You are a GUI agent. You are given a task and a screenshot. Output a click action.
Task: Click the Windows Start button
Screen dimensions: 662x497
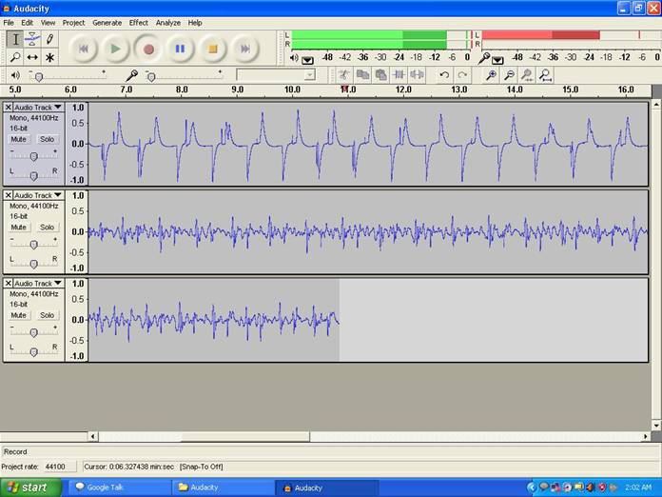[27, 487]
